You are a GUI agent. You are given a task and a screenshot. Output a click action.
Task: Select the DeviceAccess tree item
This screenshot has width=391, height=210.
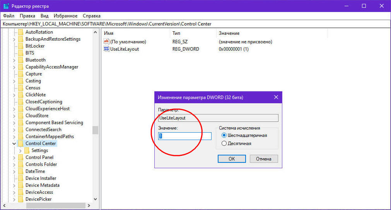[x=39, y=192]
